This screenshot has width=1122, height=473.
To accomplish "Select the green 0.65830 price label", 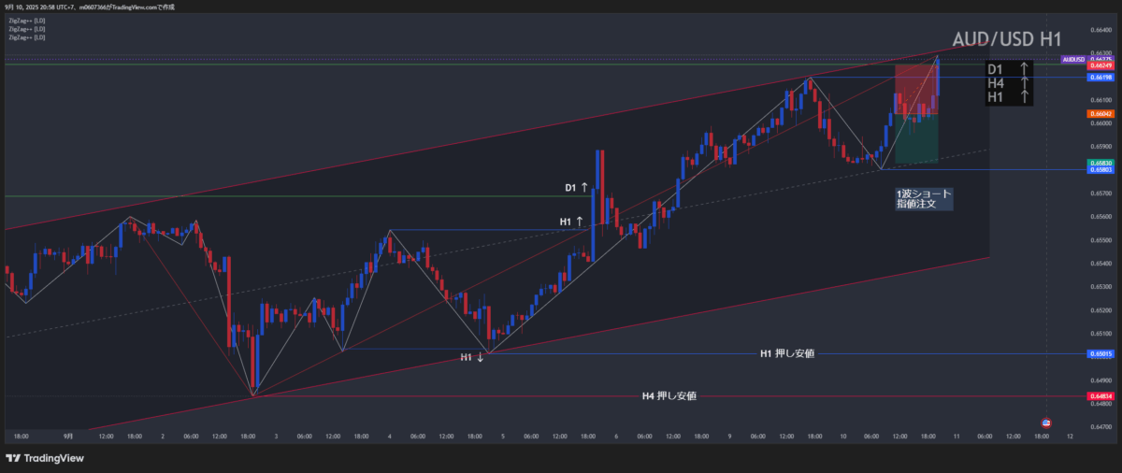I will click(x=1100, y=163).
